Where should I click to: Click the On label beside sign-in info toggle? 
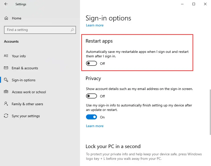(x=102, y=117)
